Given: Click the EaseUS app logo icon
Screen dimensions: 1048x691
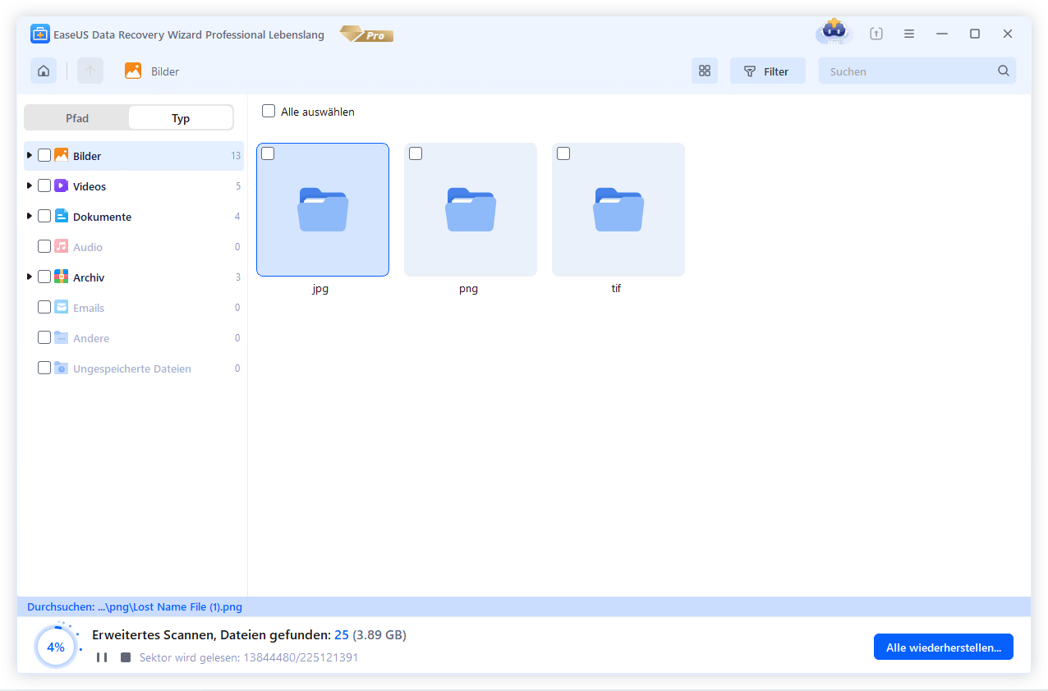Looking at the screenshot, I should pos(40,34).
